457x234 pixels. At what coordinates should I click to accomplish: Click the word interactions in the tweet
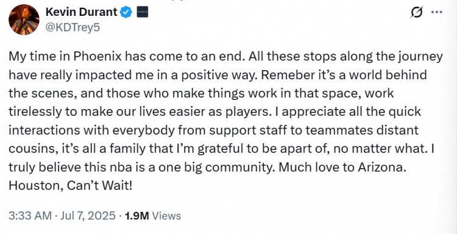(x=44, y=130)
